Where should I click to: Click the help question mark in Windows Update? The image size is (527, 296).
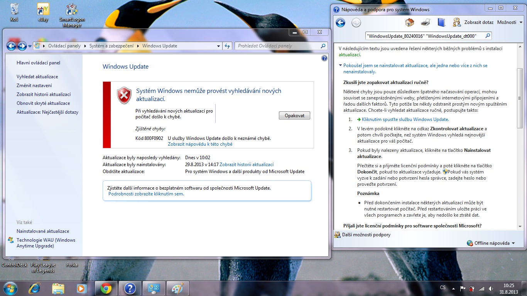coord(324,58)
